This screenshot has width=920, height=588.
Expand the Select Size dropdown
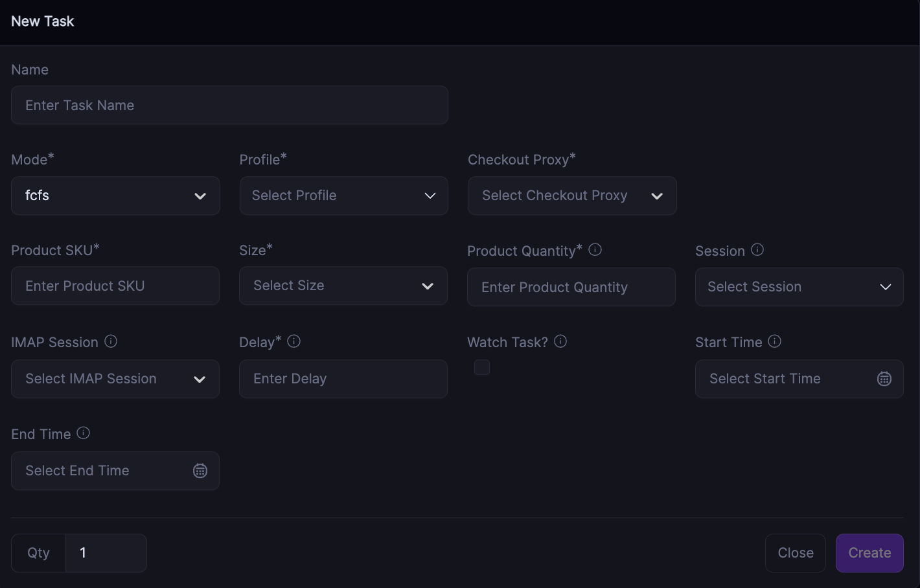pos(343,286)
